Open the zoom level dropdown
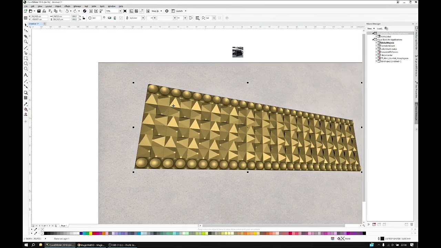 click(x=120, y=11)
